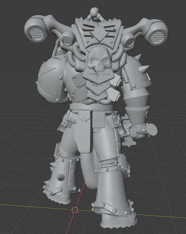The width and height of the screenshot is (186, 234).
Task: Select the spiked mace held in hand
Action: click(x=140, y=130)
